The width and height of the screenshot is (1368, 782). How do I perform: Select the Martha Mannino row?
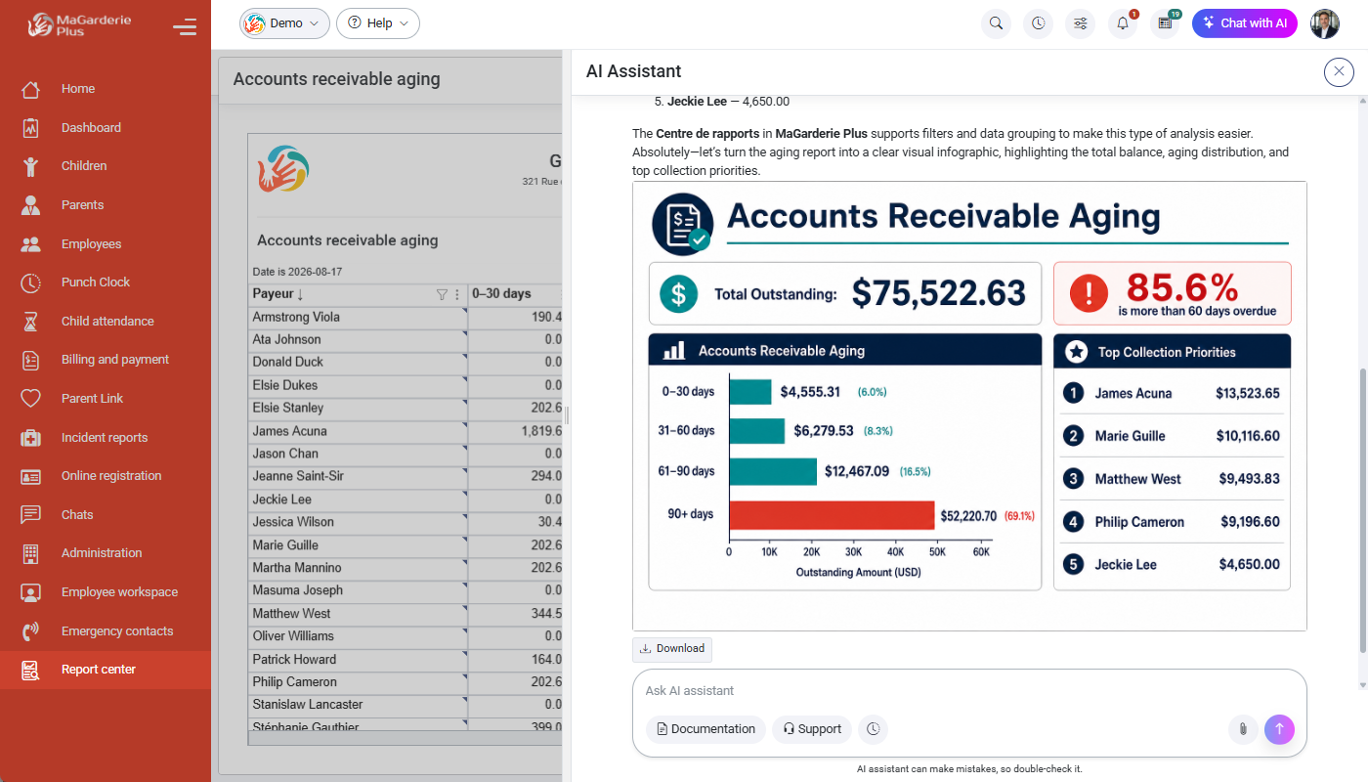pyautogui.click(x=406, y=568)
